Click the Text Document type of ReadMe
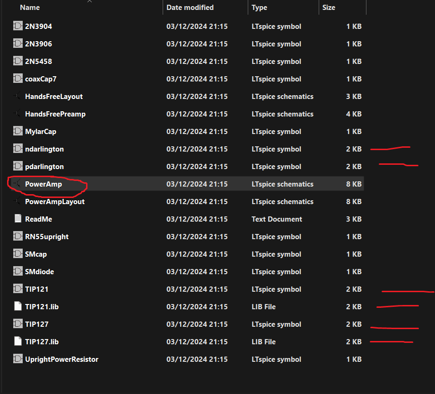 click(x=277, y=219)
